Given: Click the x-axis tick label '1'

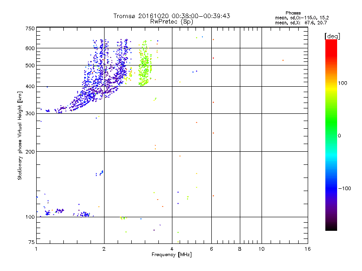Looking at the screenshot, I should (x=36, y=249).
